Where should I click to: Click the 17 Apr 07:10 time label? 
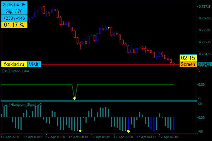coord(169,137)
